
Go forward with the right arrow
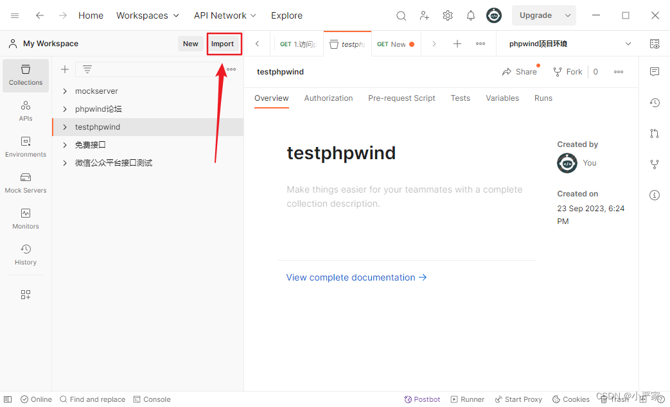point(63,15)
